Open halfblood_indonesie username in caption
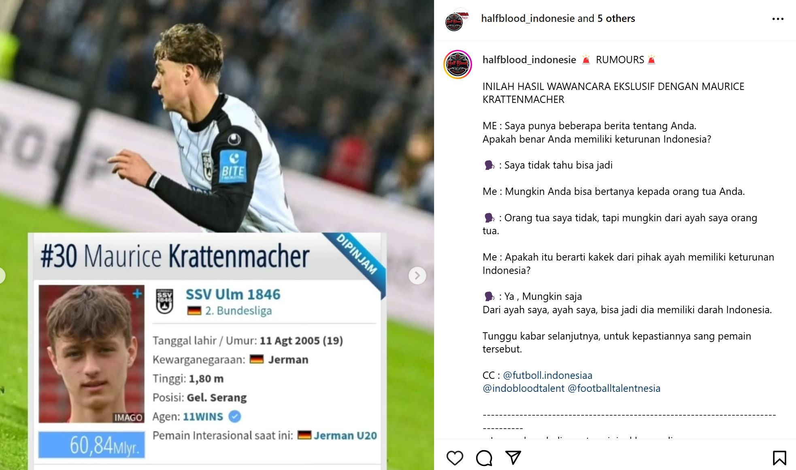This screenshot has width=796, height=470. [529, 60]
